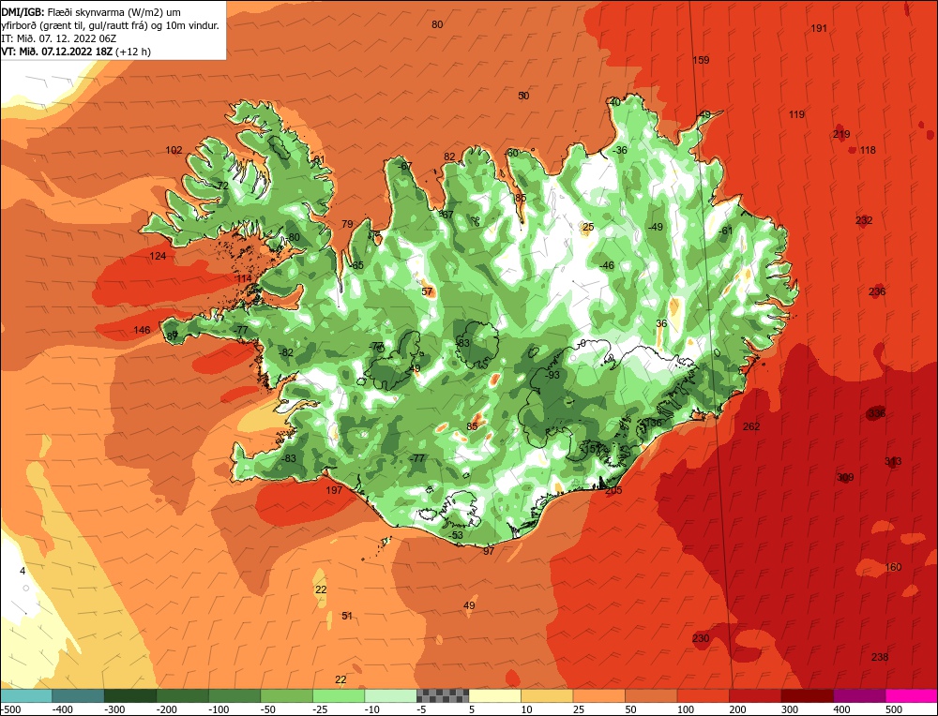
Task: Click the map value '160' in the southeast sea
Action: 893,567
